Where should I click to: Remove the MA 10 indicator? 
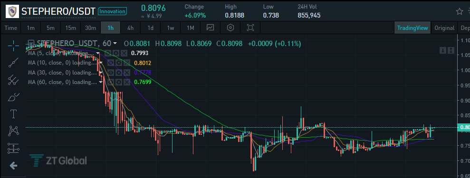[x=127, y=63]
